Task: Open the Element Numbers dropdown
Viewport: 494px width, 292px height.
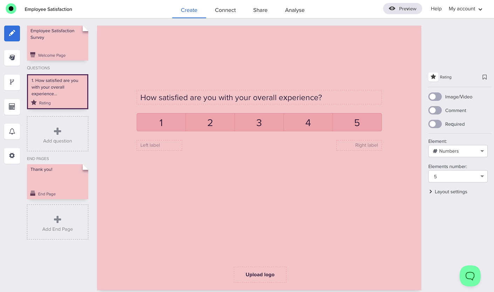Action: click(458, 151)
